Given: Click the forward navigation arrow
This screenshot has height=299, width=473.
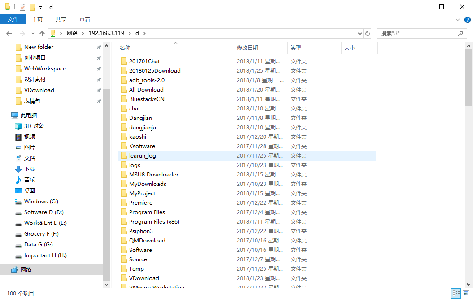Looking at the screenshot, I should point(22,34).
